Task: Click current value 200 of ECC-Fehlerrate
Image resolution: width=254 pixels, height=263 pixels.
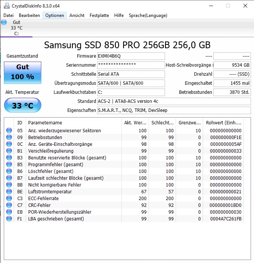Action: tap(142, 199)
